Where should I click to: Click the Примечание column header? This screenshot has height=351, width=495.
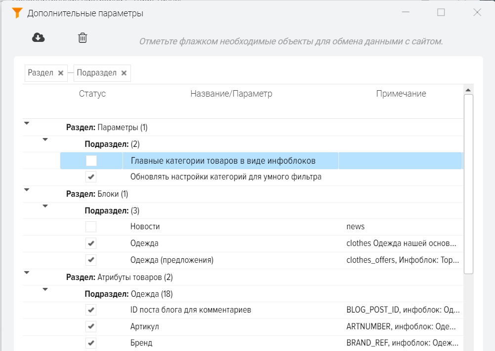click(x=401, y=94)
